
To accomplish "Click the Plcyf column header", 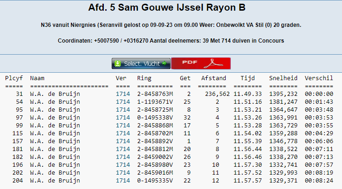I will click(x=14, y=78).
